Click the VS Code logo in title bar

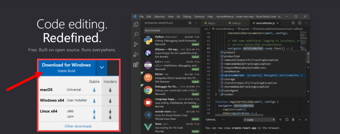tap(134, 17)
